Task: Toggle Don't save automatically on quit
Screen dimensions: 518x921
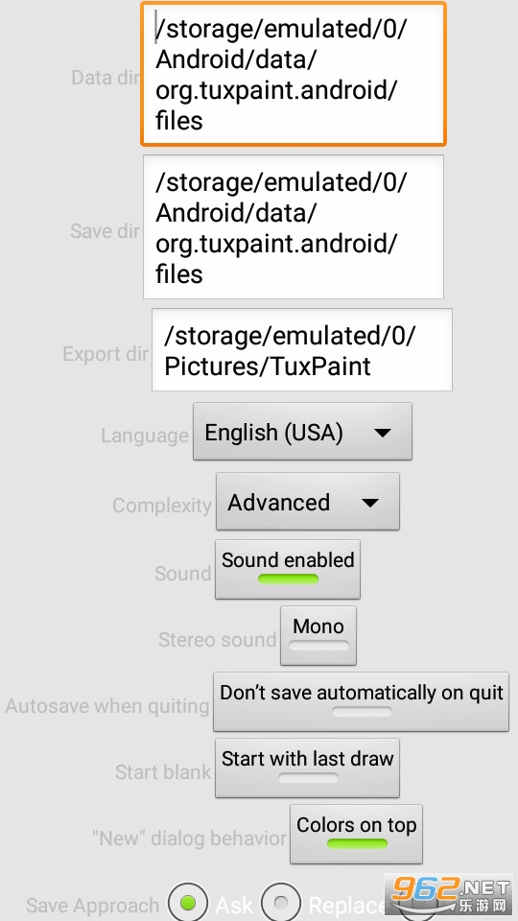Action: 362,702
